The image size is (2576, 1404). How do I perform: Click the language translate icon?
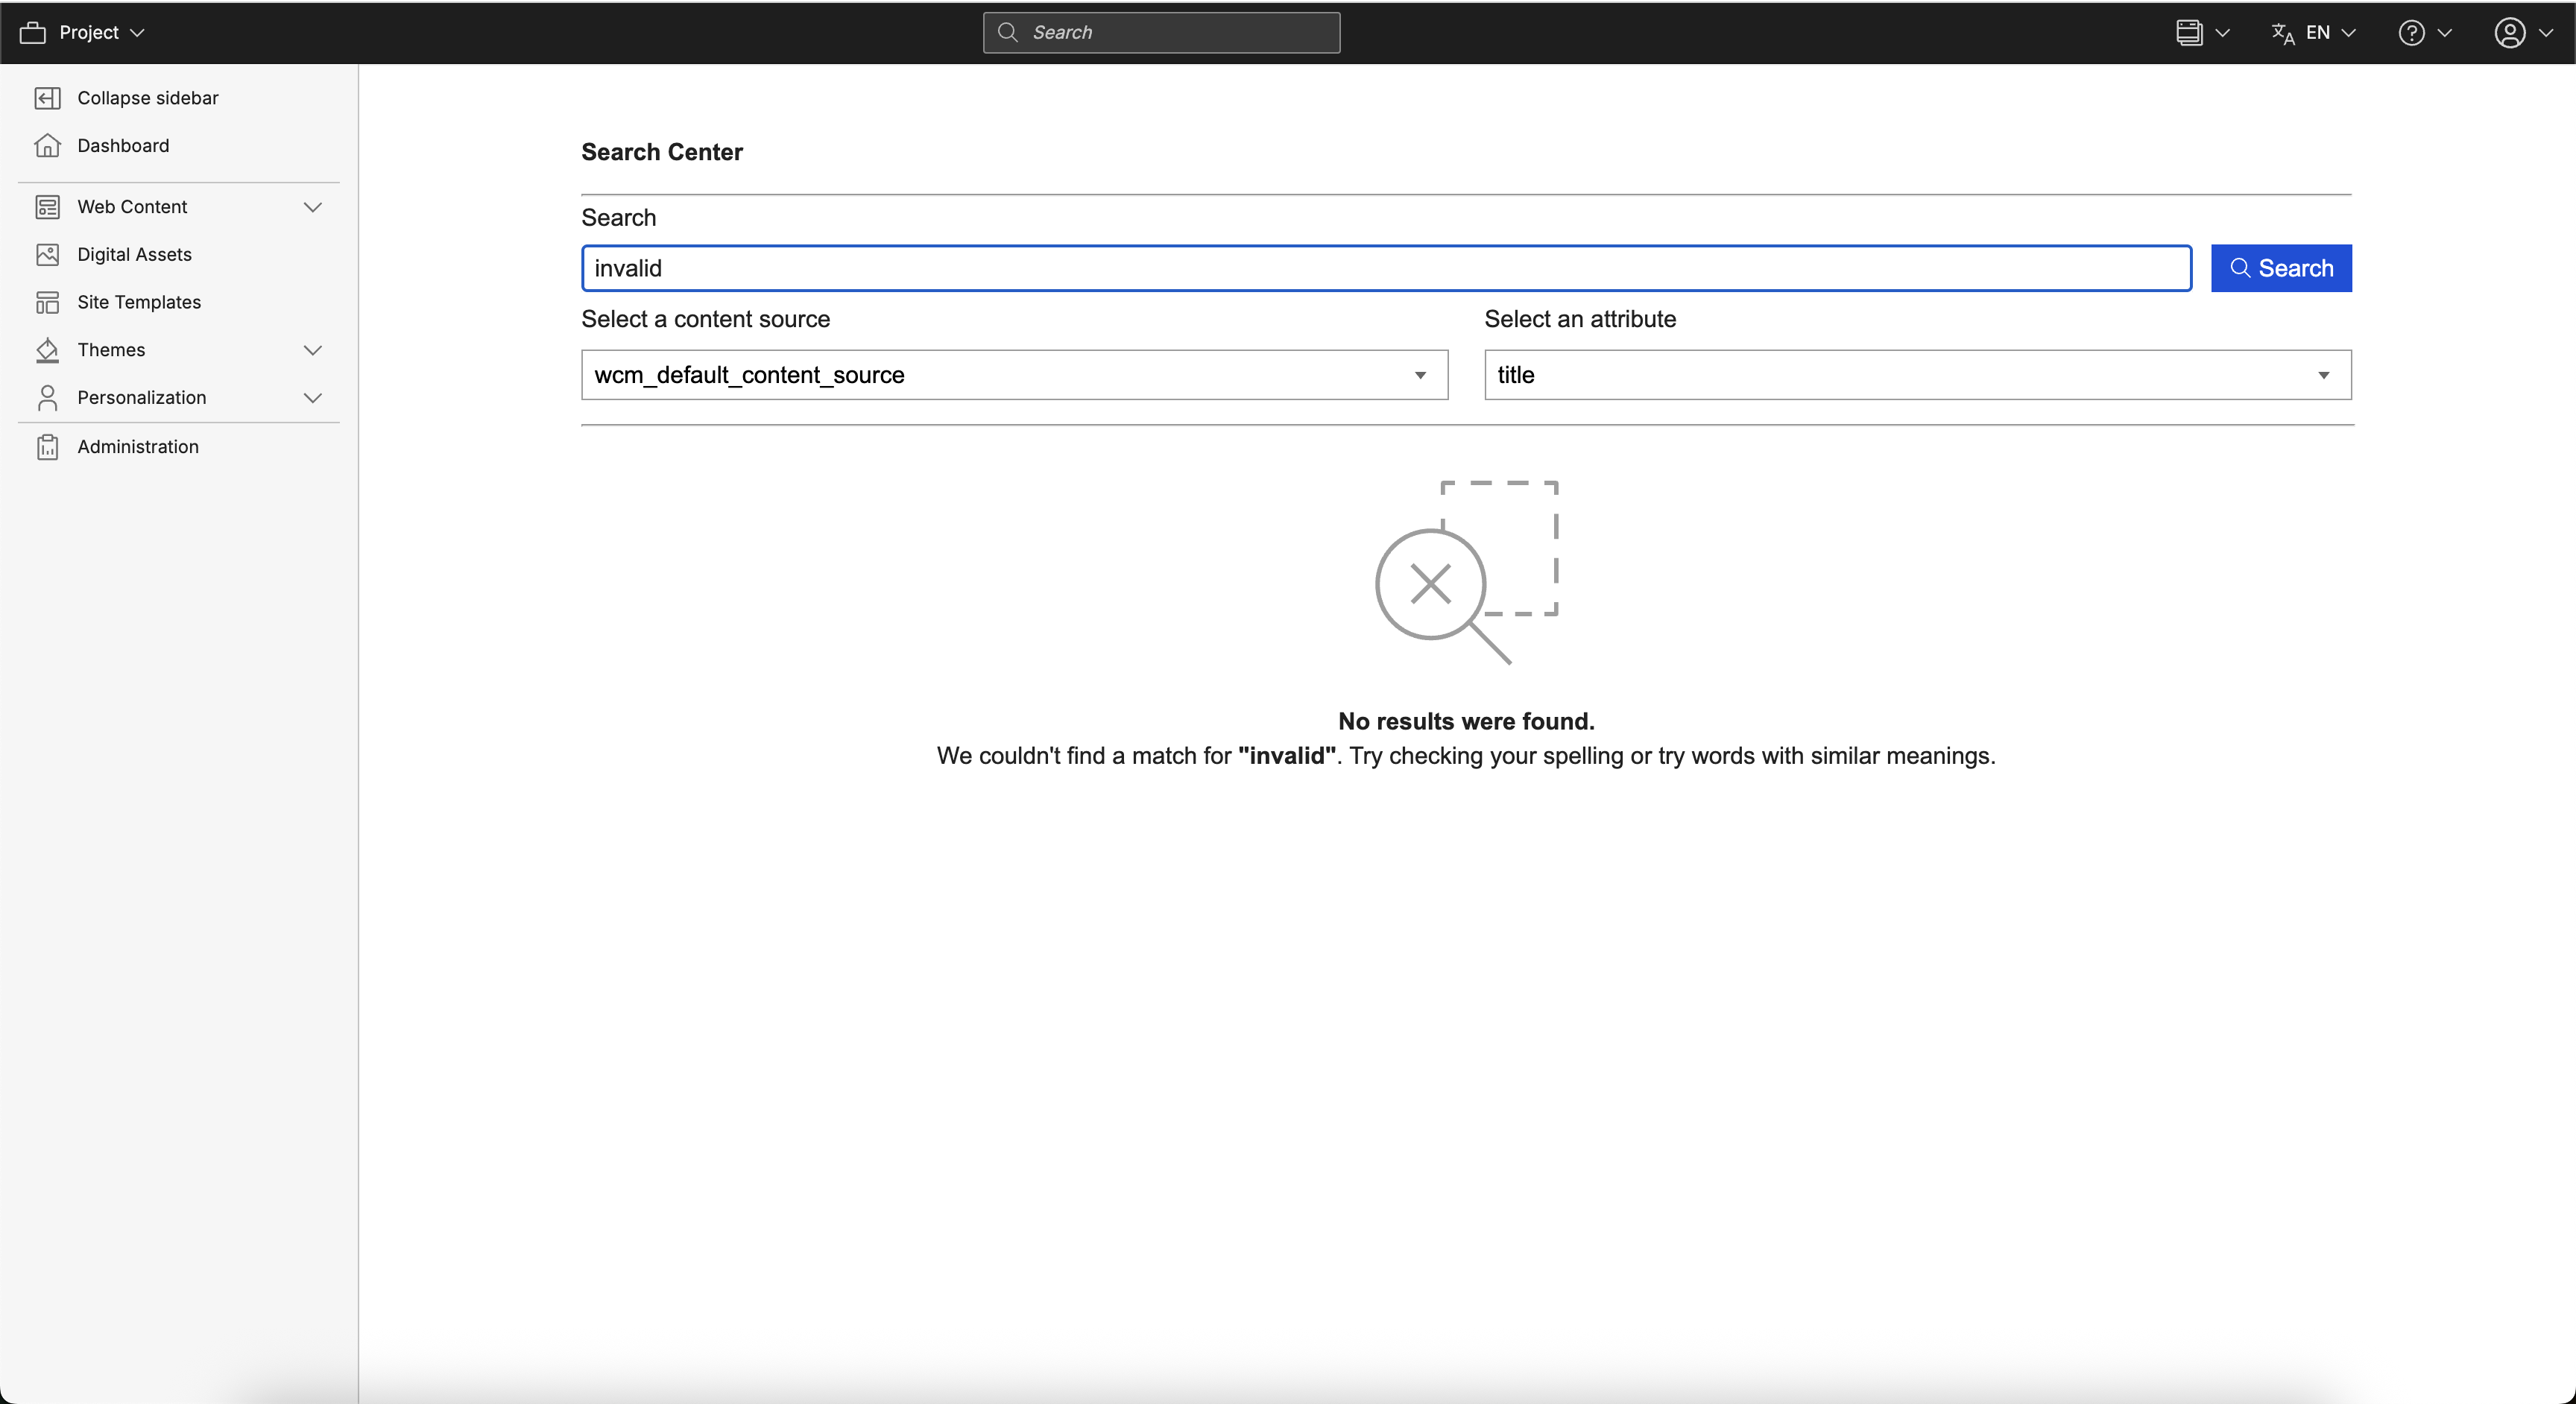click(2283, 33)
